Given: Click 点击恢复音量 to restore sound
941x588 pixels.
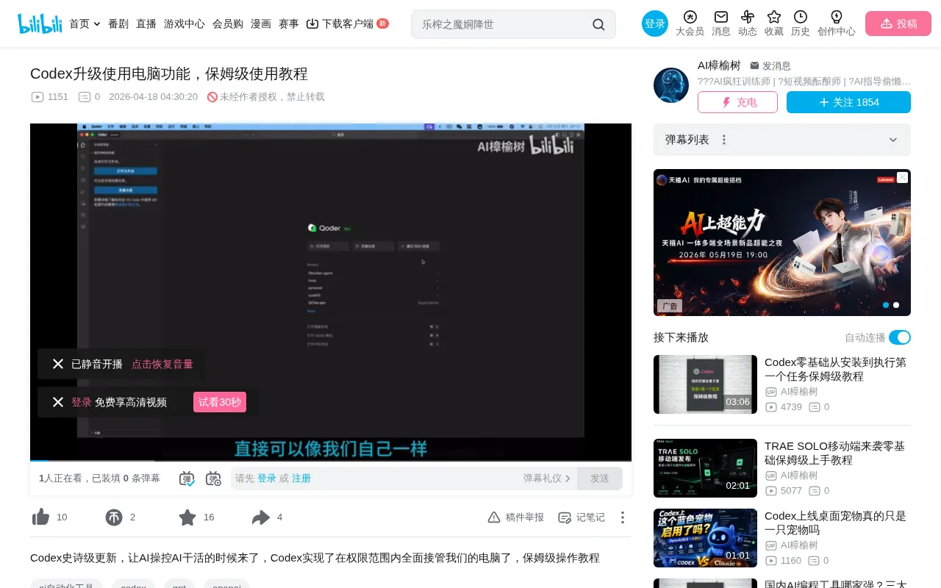Looking at the screenshot, I should coord(162,364).
